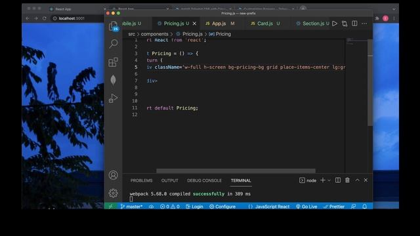Open browser extensions puzzle icon
Screen dimensions: 420x236
point(377,18)
